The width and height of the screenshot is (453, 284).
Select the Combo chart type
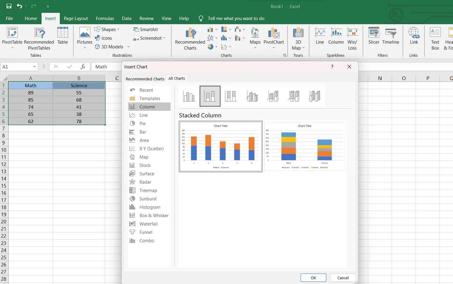coord(146,240)
